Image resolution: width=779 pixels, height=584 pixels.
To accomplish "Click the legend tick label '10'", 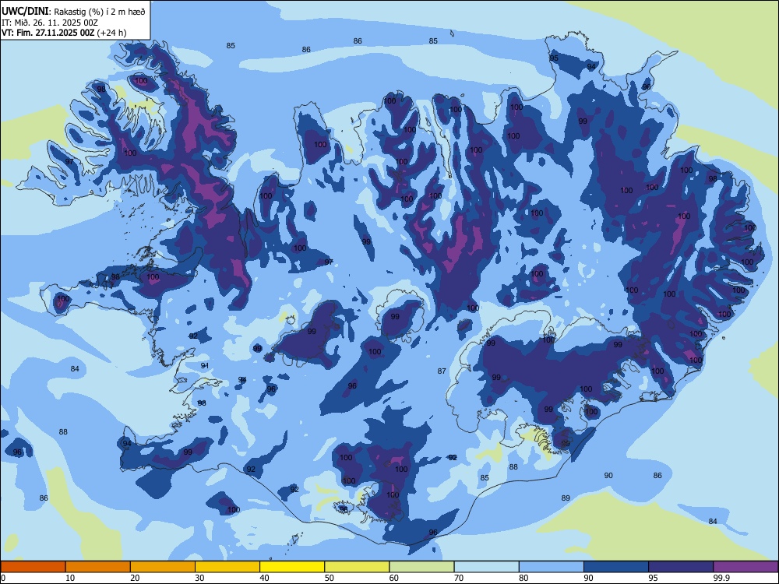I will click(70, 578).
